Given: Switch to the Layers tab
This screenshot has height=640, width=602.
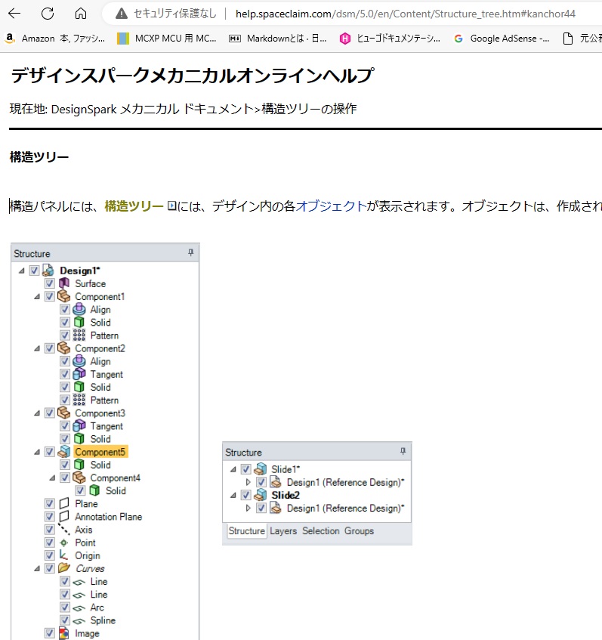Looking at the screenshot, I should pos(283,531).
